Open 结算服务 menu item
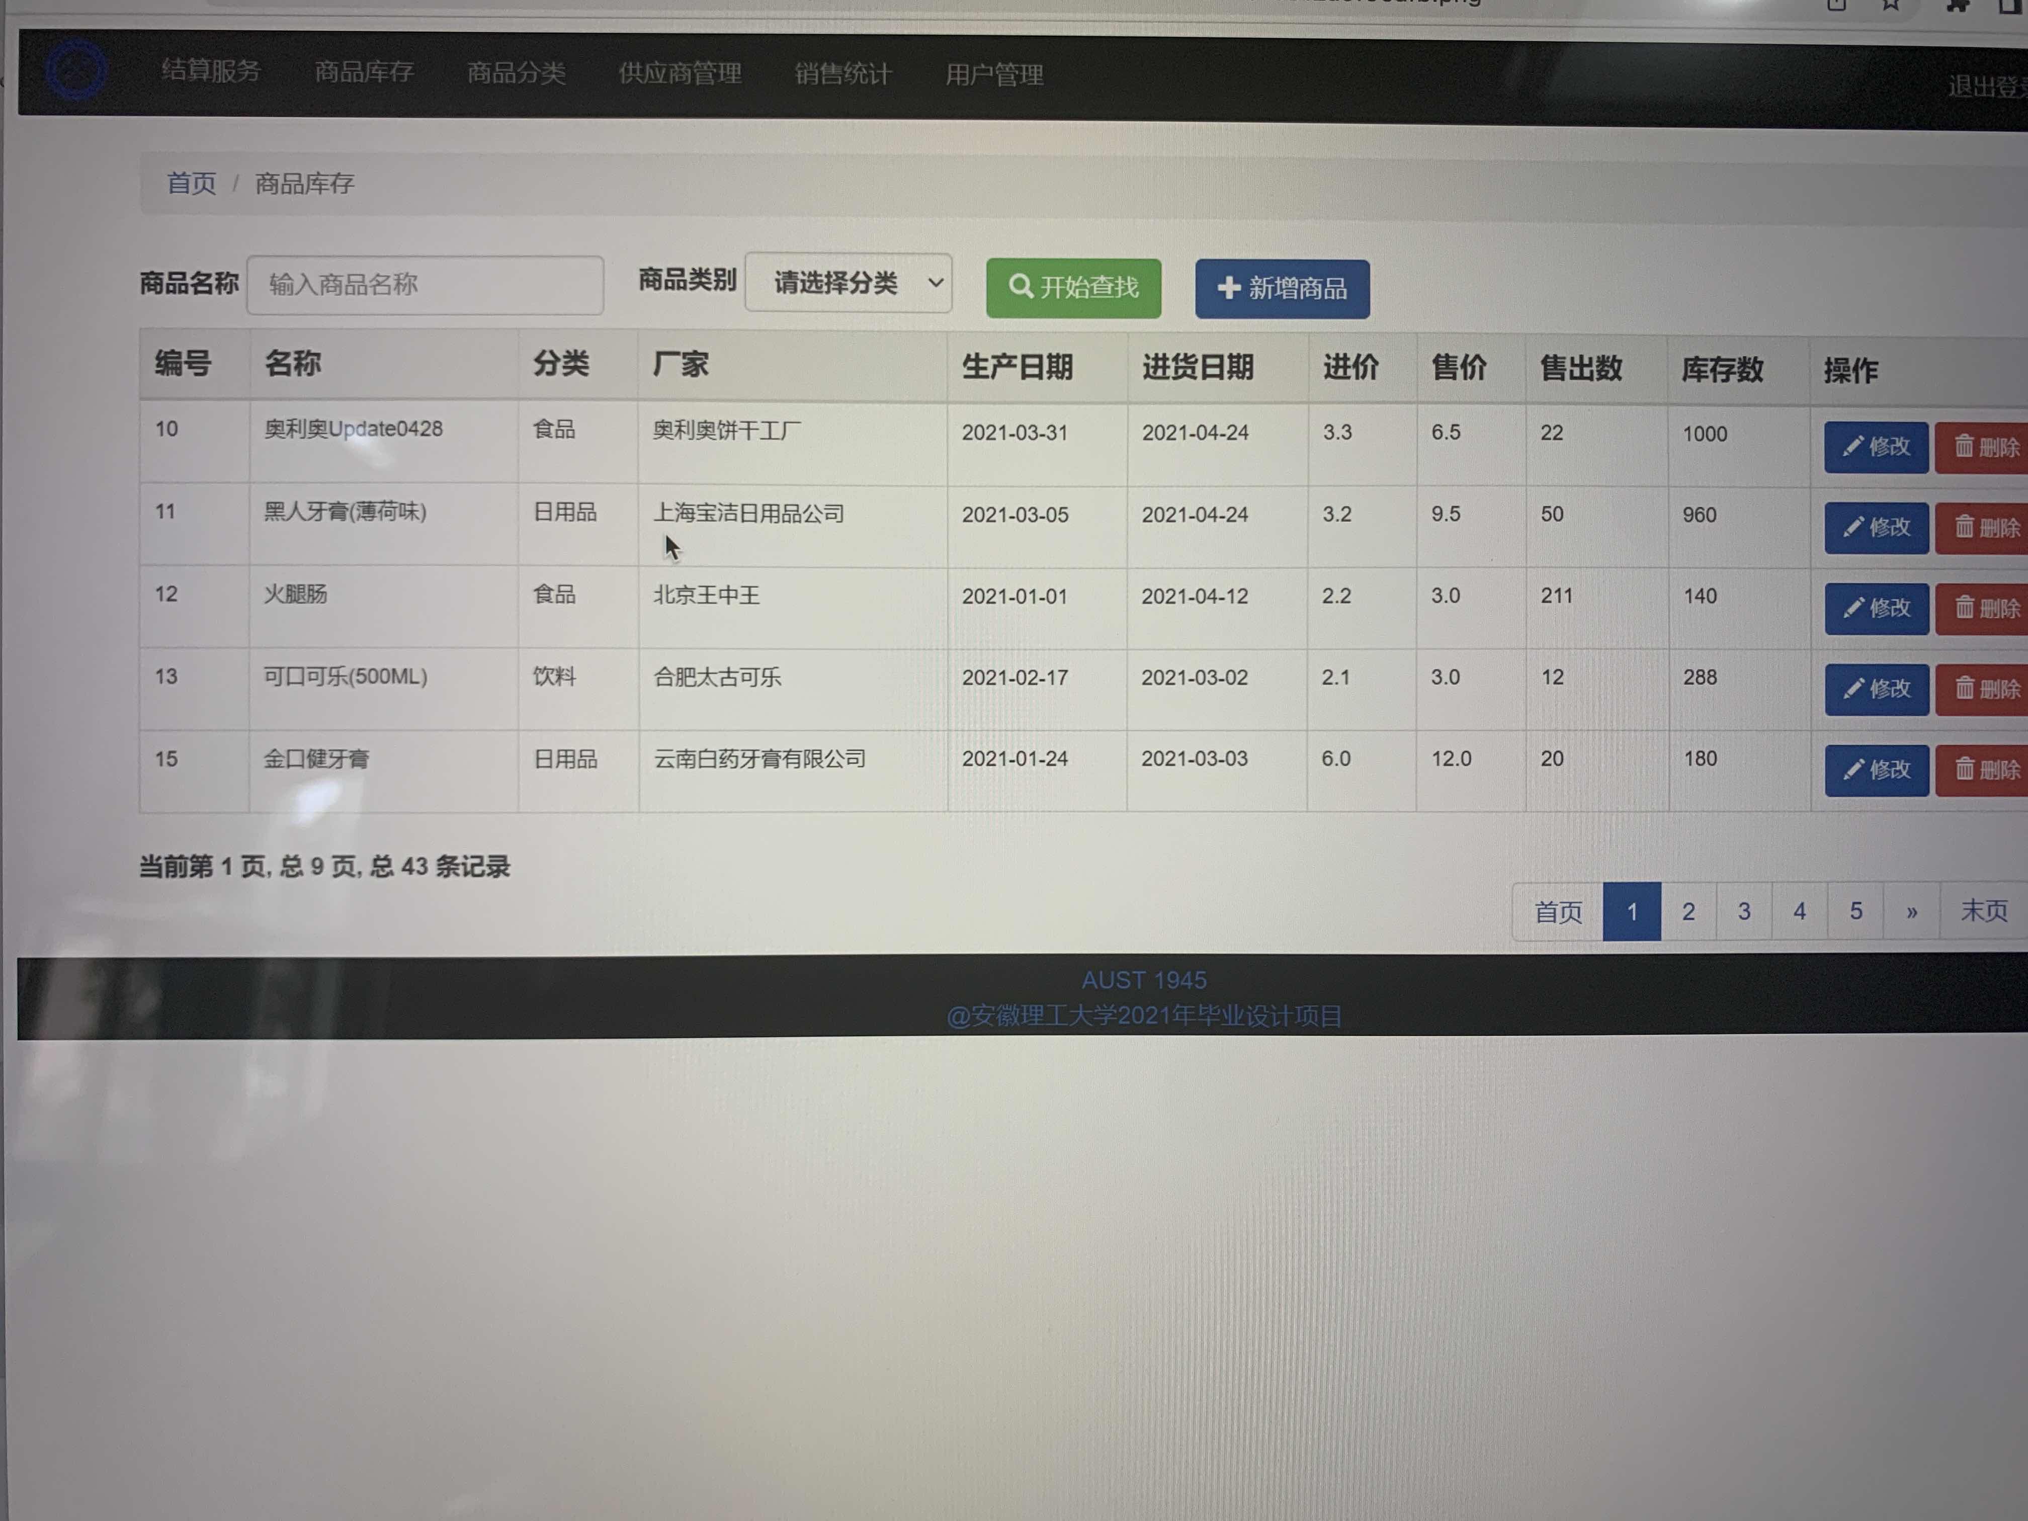2028x1521 pixels. (x=211, y=70)
